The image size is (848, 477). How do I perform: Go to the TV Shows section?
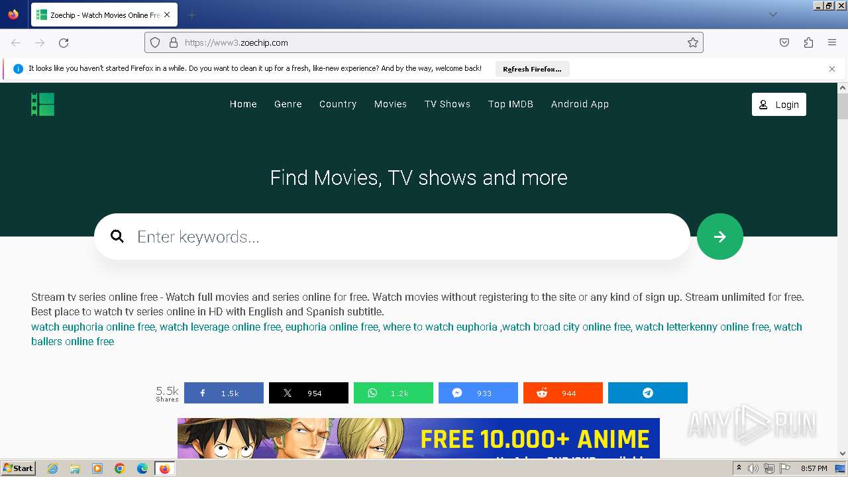[447, 104]
